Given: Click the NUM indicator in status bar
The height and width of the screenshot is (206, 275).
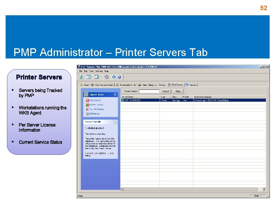Looking at the screenshot, I should (257, 196).
